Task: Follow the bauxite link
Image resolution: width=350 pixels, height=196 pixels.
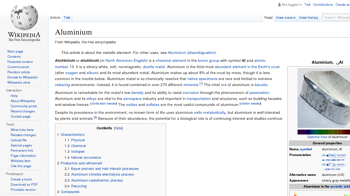Action: [x=261, y=85]
